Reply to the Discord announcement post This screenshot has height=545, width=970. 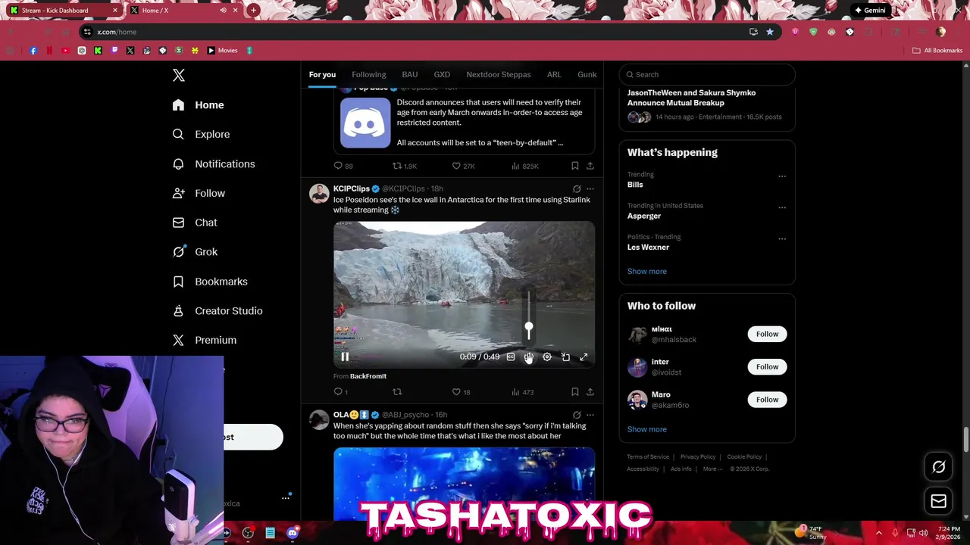(343, 166)
